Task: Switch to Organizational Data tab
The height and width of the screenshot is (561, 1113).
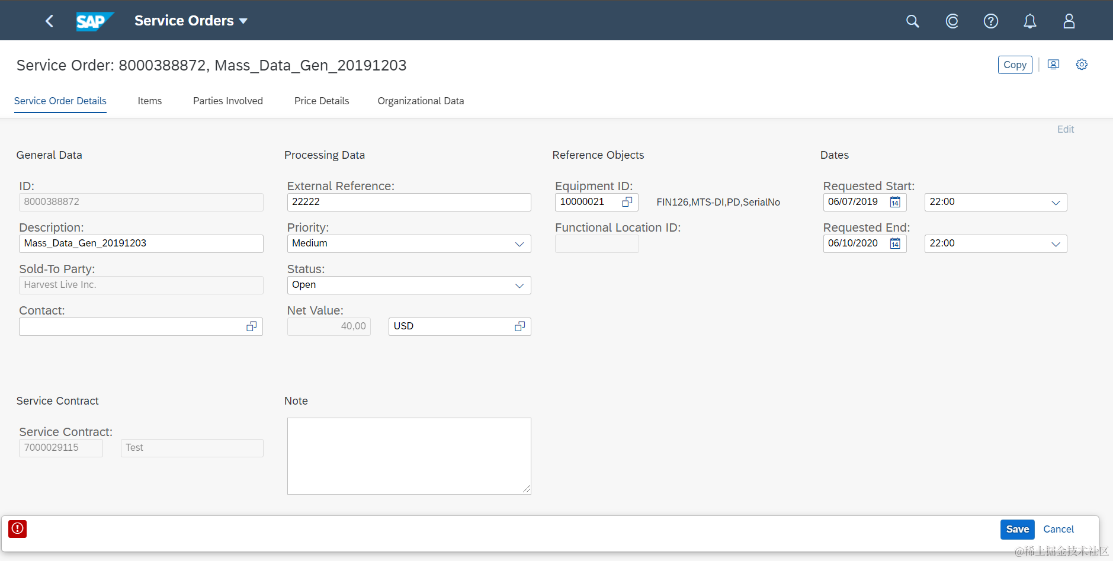Action: (x=421, y=101)
